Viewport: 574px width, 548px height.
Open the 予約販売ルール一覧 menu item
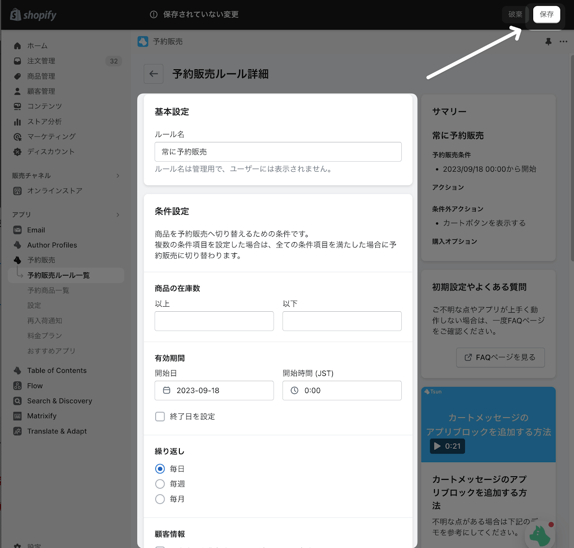click(x=66, y=275)
